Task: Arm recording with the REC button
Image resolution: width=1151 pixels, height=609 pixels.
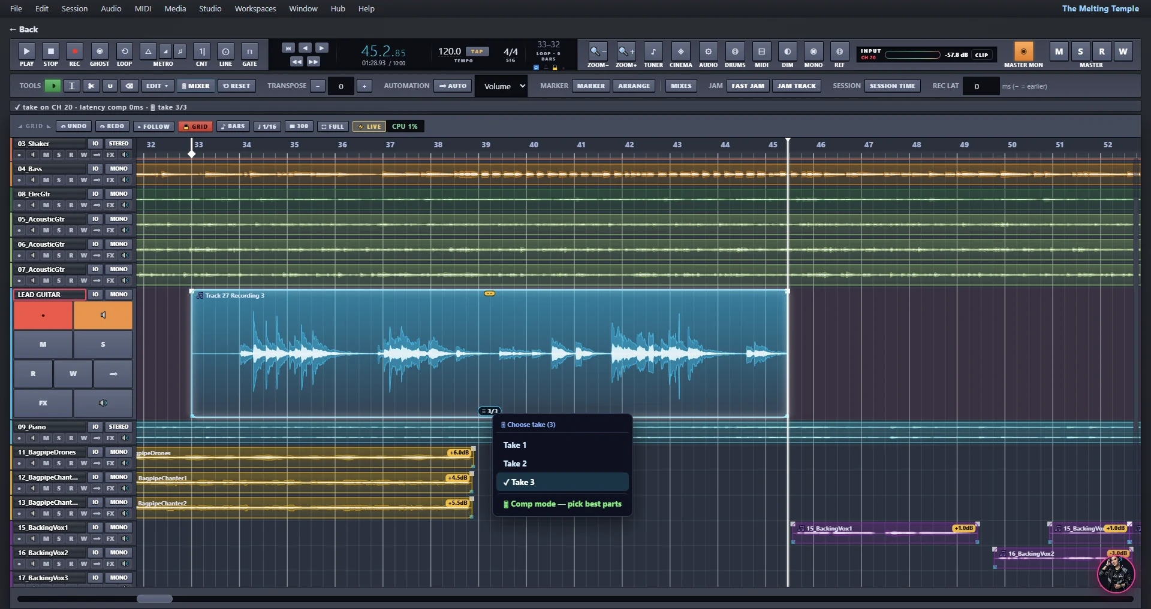Action: coord(74,51)
